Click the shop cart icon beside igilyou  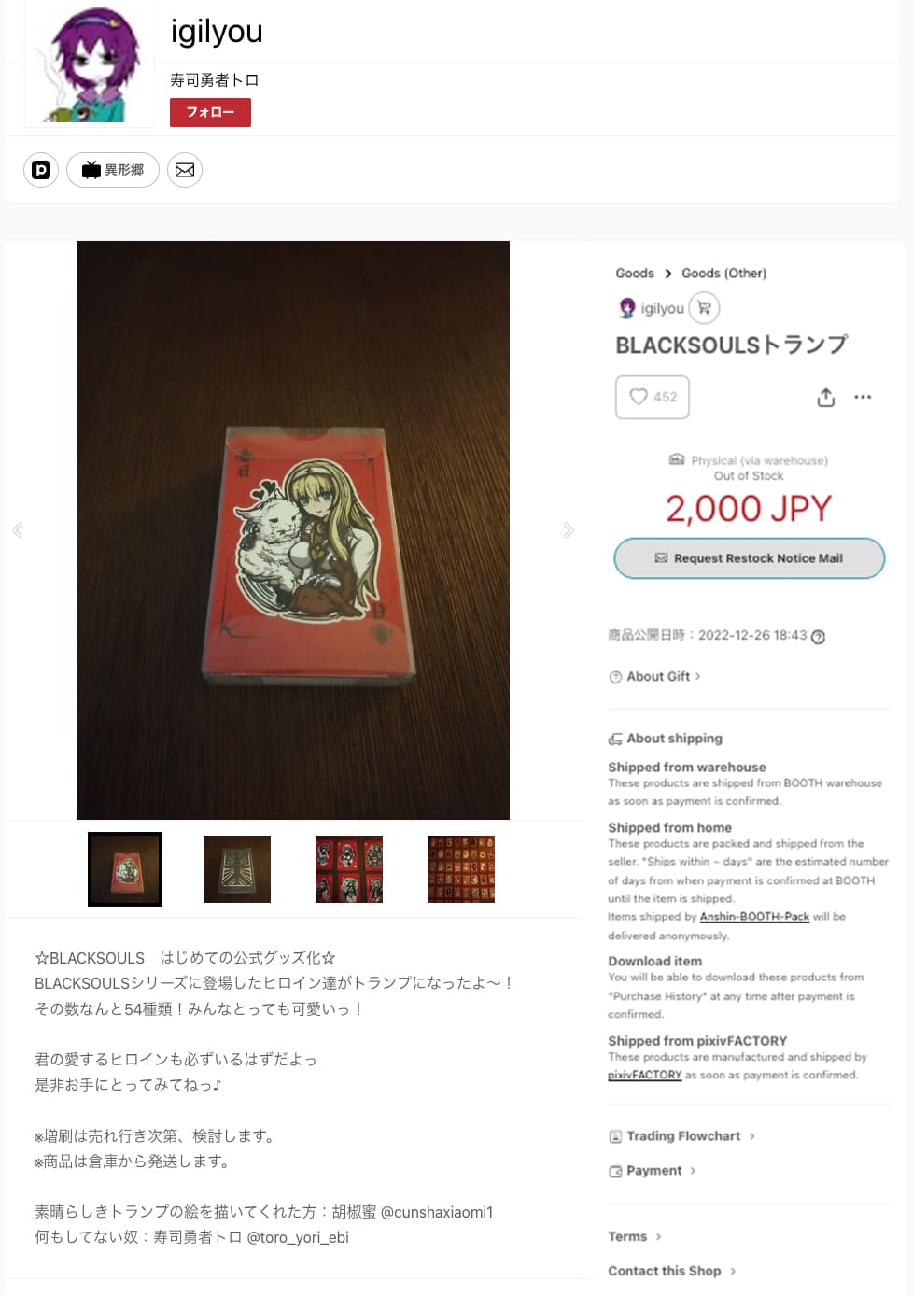click(x=704, y=308)
